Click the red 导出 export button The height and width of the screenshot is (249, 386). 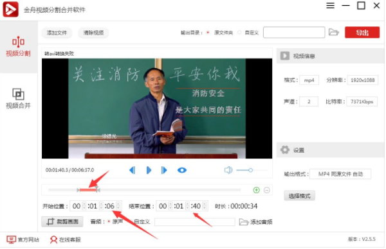[362, 33]
